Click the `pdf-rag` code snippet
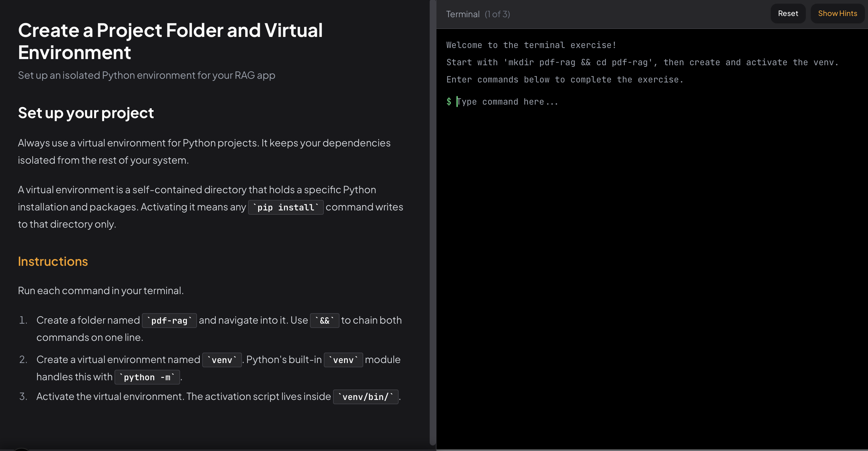This screenshot has width=868, height=451. coord(169,320)
